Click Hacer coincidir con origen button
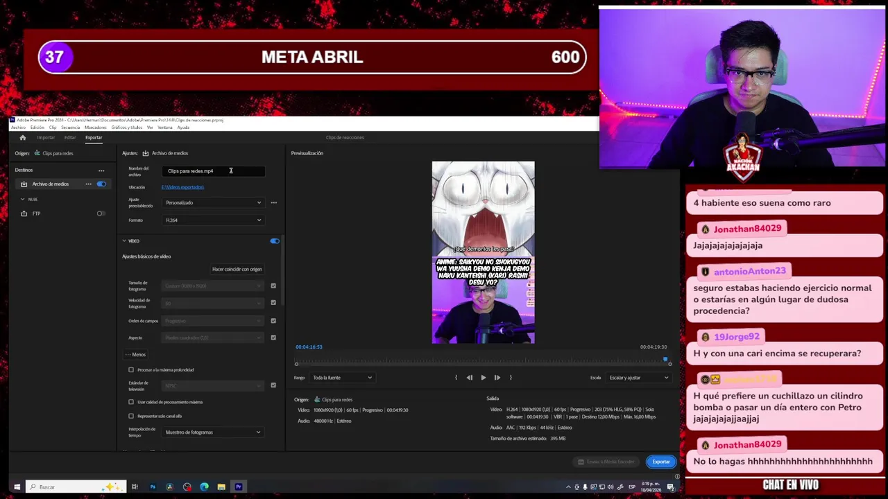The width and height of the screenshot is (888, 499). [x=237, y=269]
